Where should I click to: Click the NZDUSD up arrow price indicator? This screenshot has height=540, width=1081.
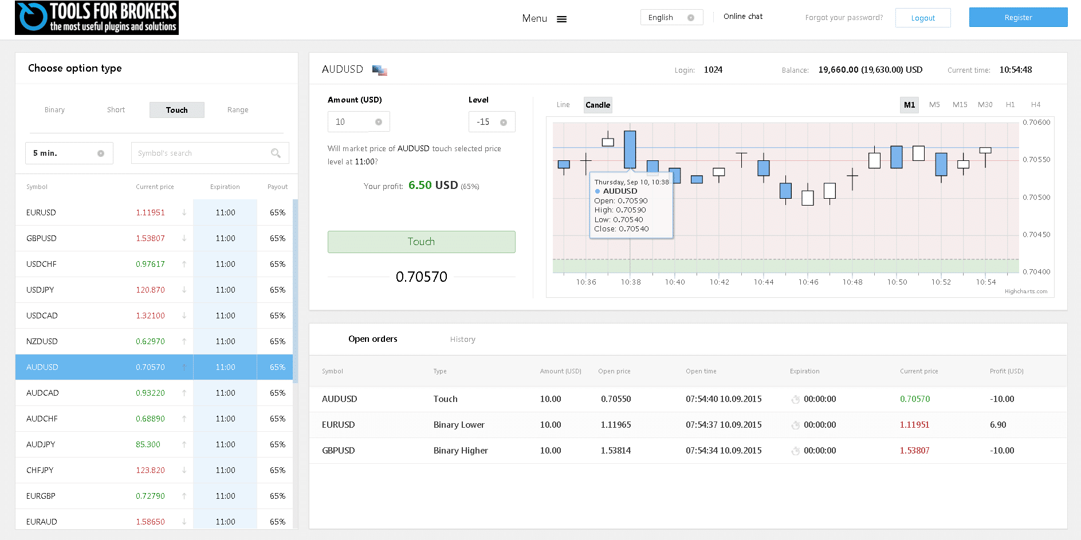tap(184, 341)
